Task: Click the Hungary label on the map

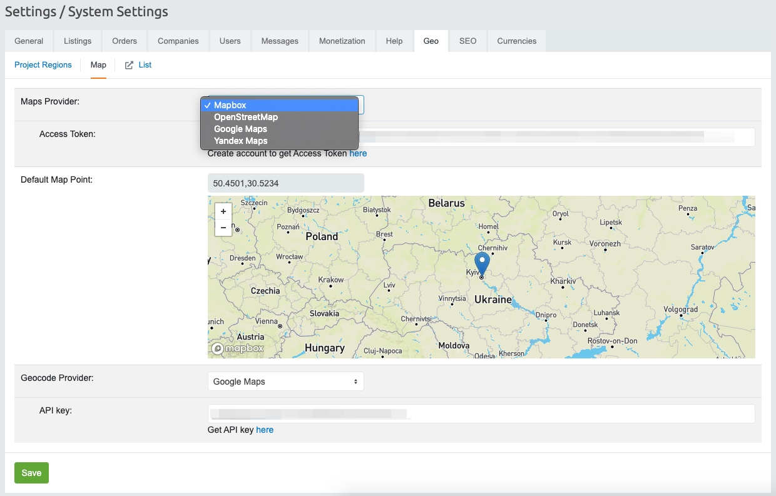Action: tap(325, 348)
